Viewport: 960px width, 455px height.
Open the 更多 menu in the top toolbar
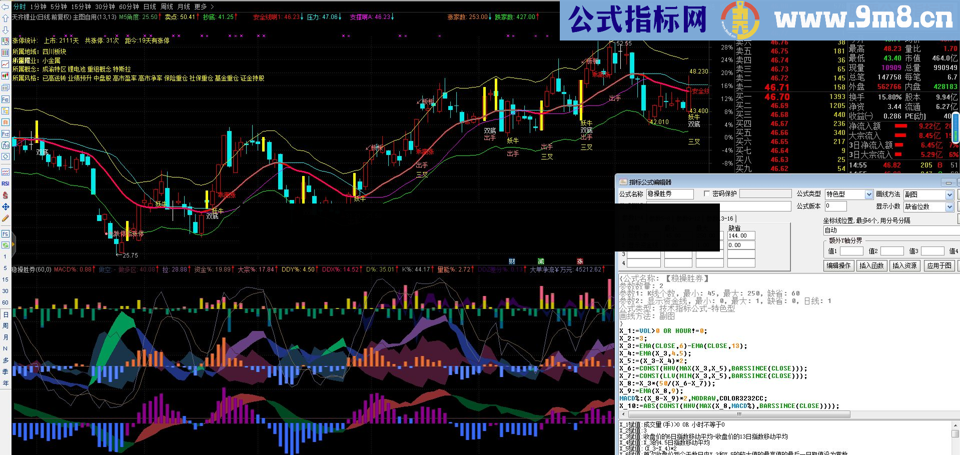click(200, 6)
